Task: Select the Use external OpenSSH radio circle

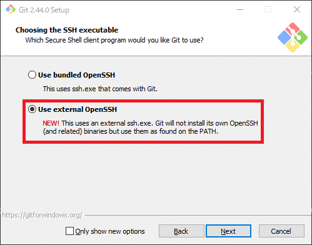Action: [32, 109]
